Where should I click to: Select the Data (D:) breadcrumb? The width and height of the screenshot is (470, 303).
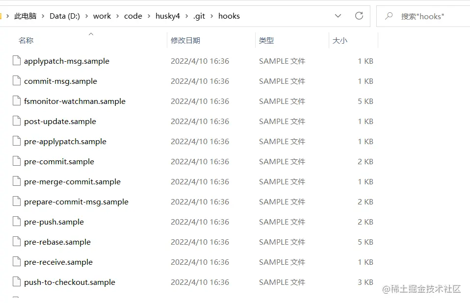click(x=65, y=16)
